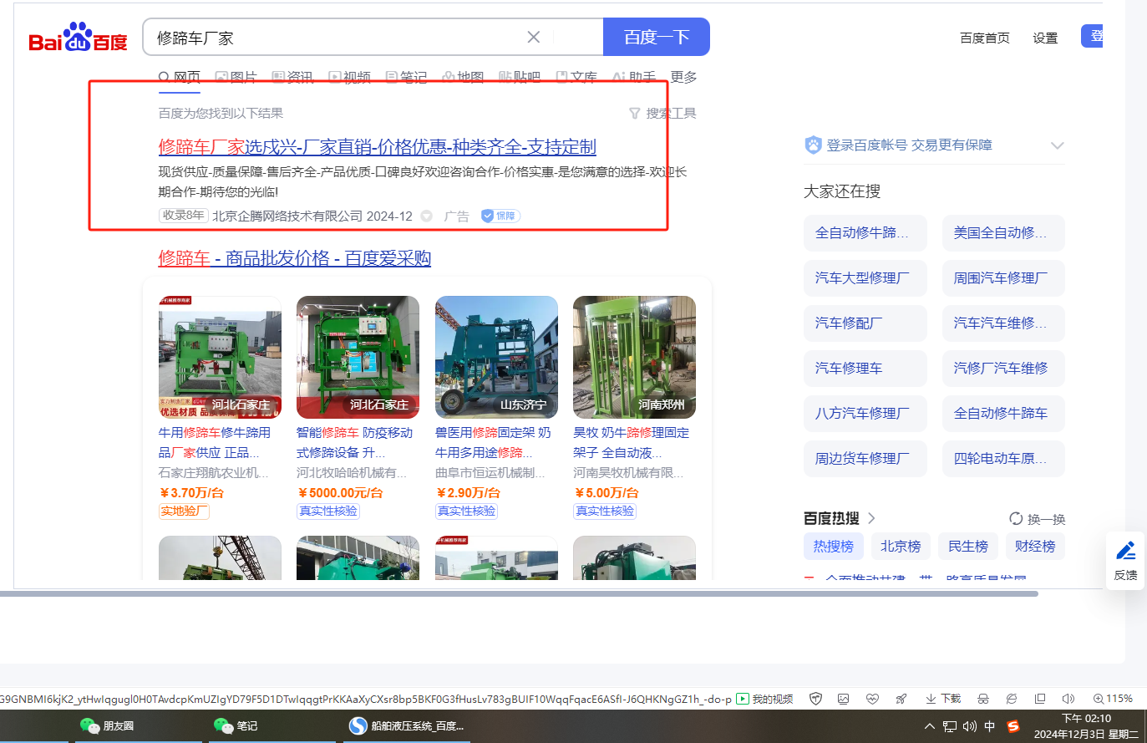Switch to the 视频 tab

350,77
